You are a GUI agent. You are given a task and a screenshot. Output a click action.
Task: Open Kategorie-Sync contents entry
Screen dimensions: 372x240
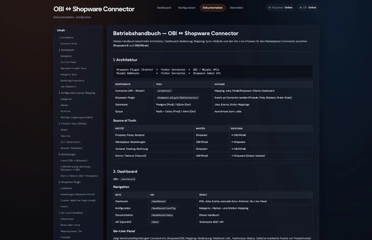[69, 75]
